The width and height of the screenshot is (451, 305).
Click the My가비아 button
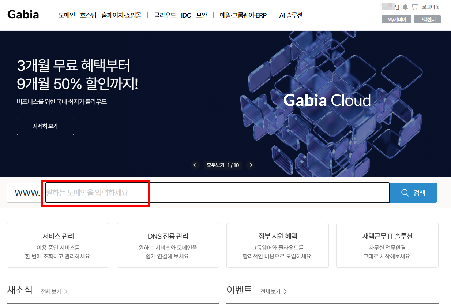coord(396,19)
